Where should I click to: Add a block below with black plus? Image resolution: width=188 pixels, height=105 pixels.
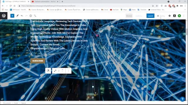95,93
